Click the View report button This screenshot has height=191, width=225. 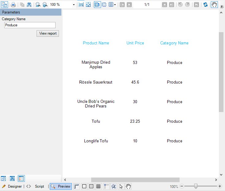[x=48, y=33]
